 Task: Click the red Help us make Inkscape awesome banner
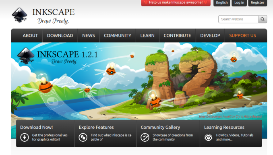pos(176,2)
